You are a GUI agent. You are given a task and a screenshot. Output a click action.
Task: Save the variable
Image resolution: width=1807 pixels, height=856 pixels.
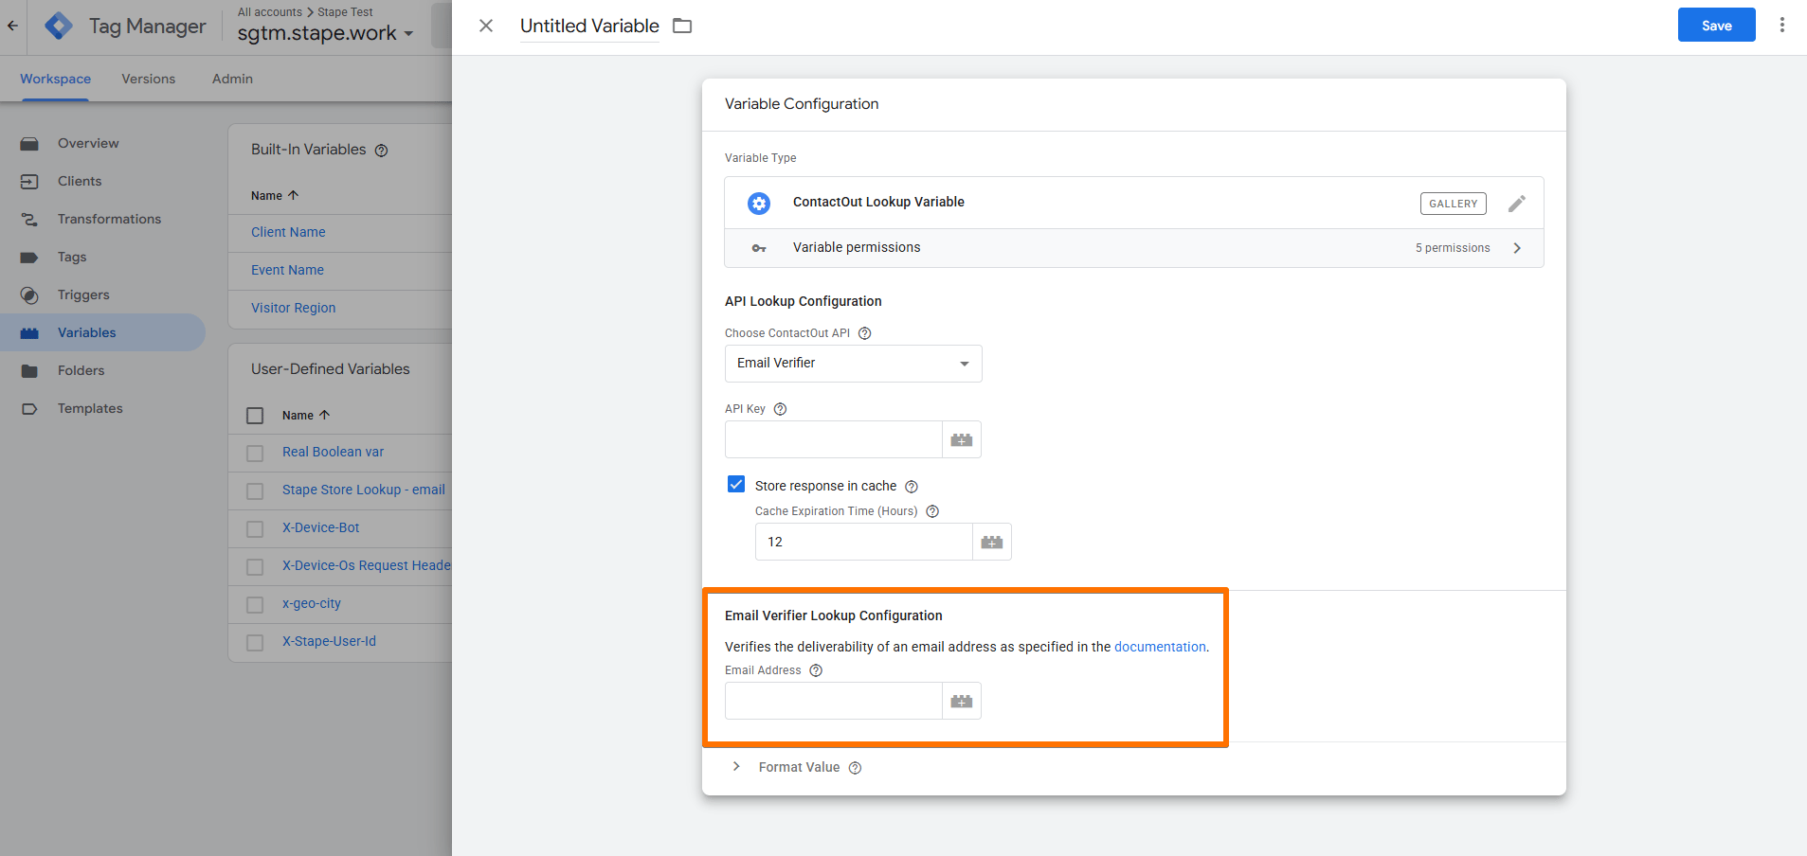(1716, 26)
